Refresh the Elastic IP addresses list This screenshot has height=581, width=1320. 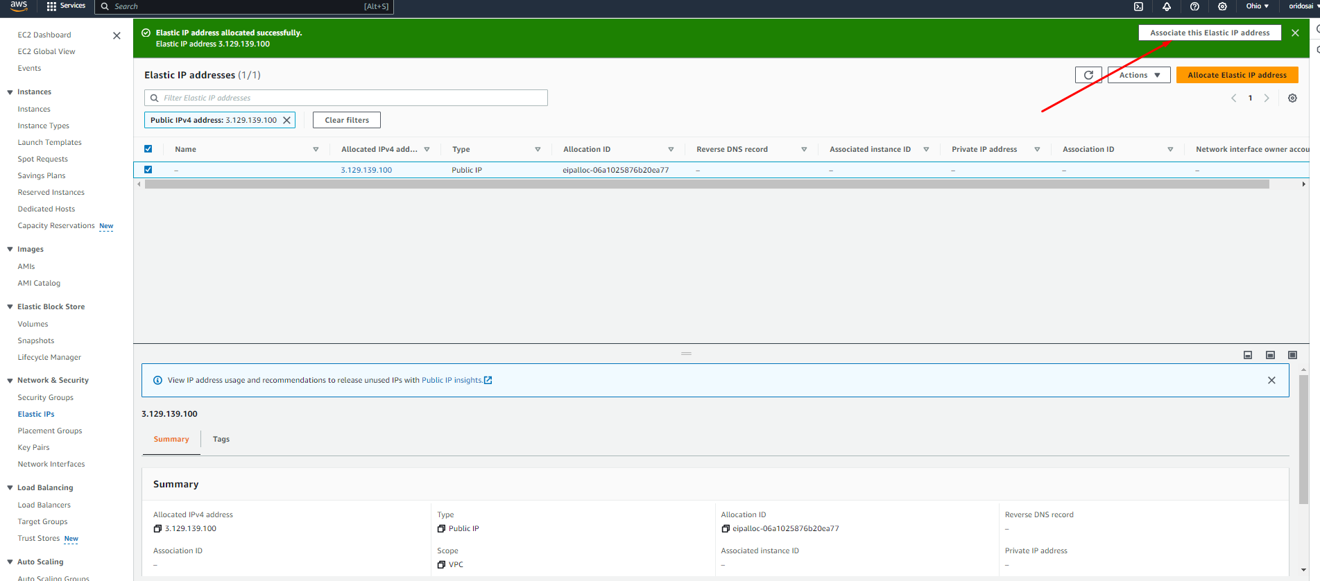click(x=1088, y=75)
